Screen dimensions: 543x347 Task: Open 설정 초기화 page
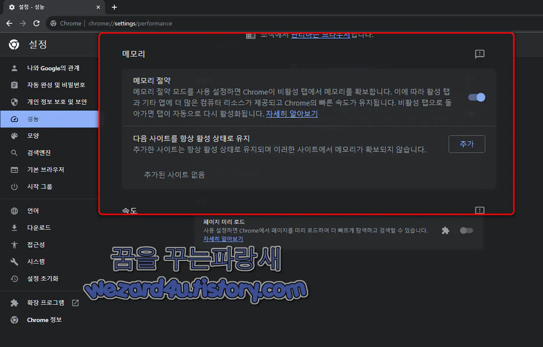(49, 279)
